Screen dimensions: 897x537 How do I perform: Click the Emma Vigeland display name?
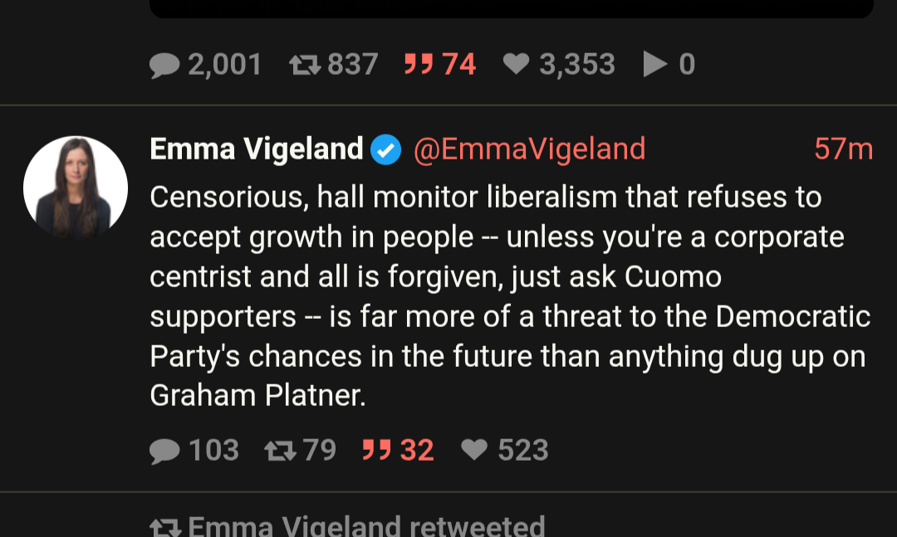257,149
